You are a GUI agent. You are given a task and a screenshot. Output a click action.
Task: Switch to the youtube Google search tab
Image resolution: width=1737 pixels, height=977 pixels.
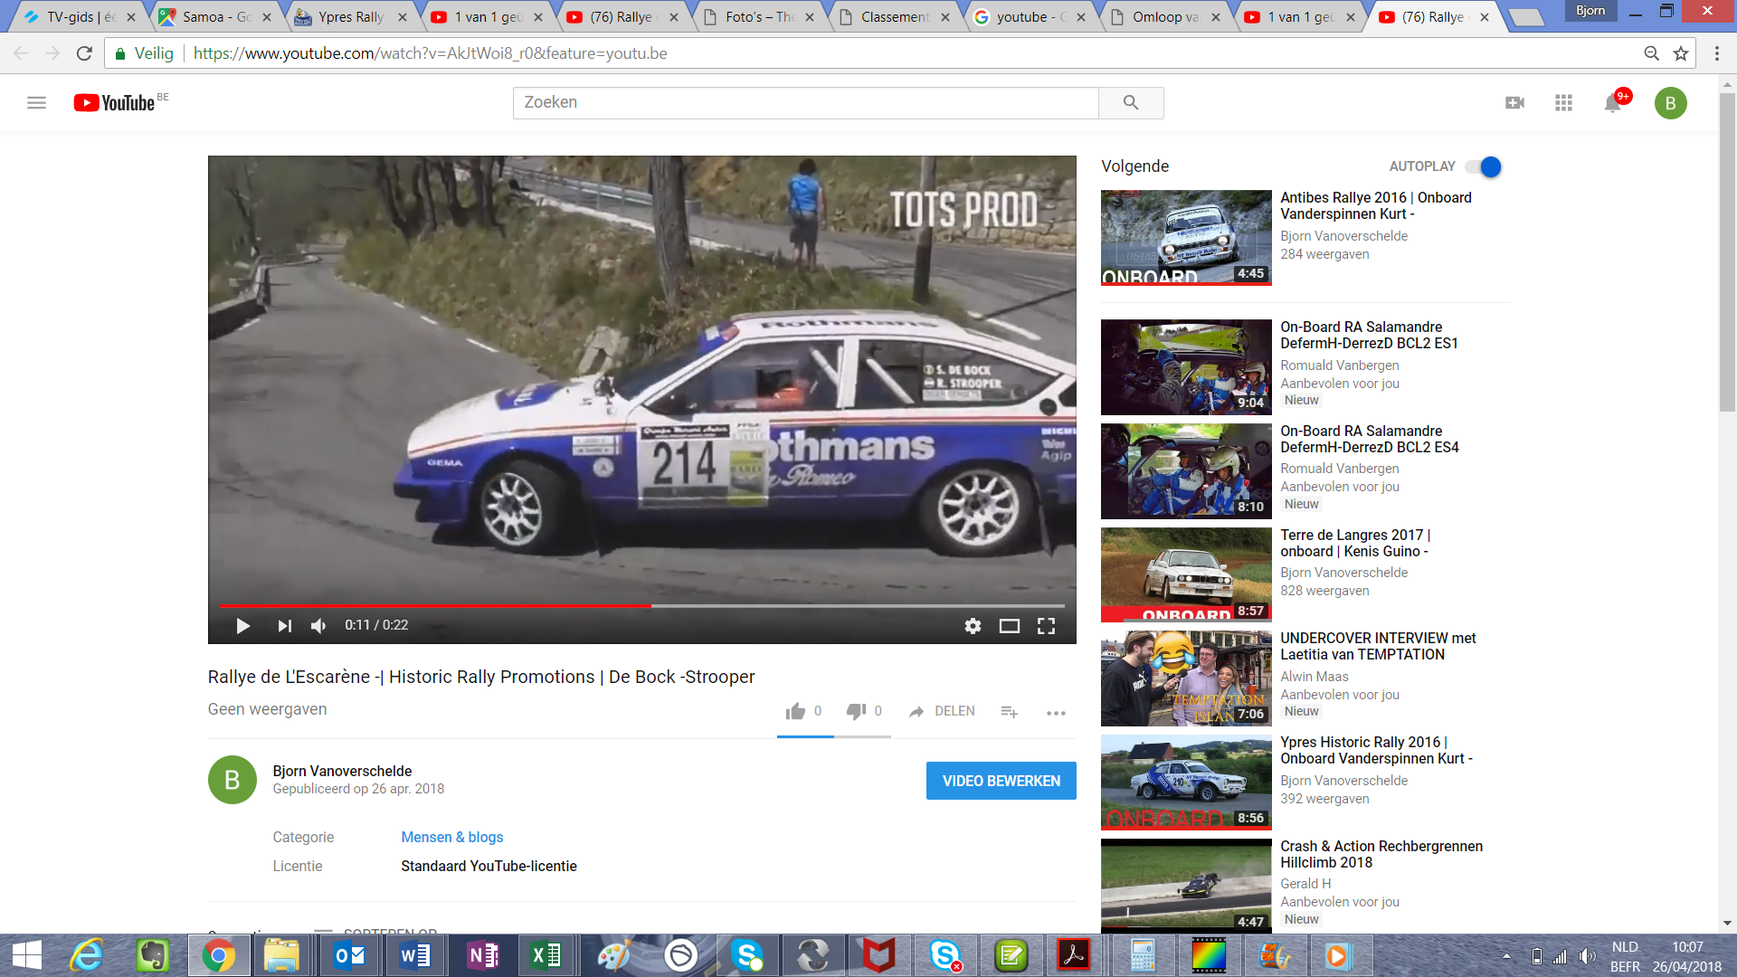coord(1030,17)
